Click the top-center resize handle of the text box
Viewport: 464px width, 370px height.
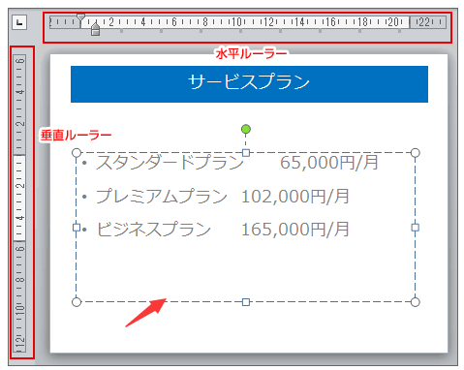246,153
